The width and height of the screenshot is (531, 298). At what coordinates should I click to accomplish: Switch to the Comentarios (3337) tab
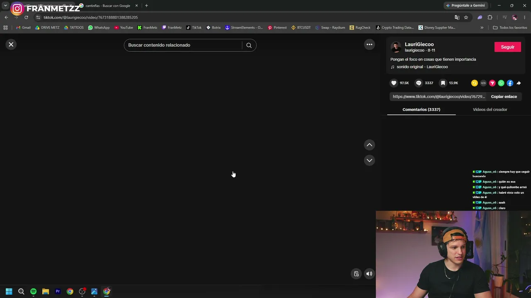point(421,109)
